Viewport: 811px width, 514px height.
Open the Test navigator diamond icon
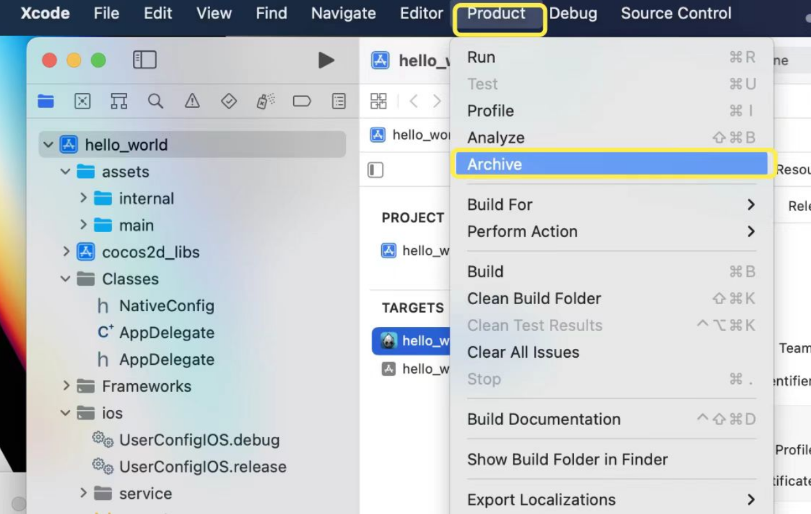[x=229, y=101]
